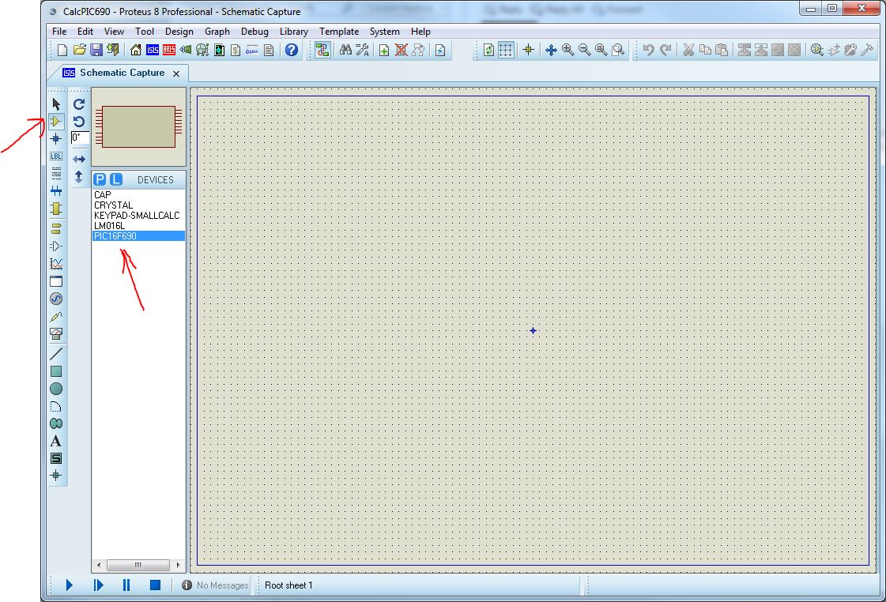Run the simulation with the play button
886x602 pixels.
[69, 585]
